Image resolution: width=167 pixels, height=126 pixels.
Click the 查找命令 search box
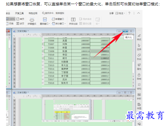pyautogui.click(x=53, y=13)
